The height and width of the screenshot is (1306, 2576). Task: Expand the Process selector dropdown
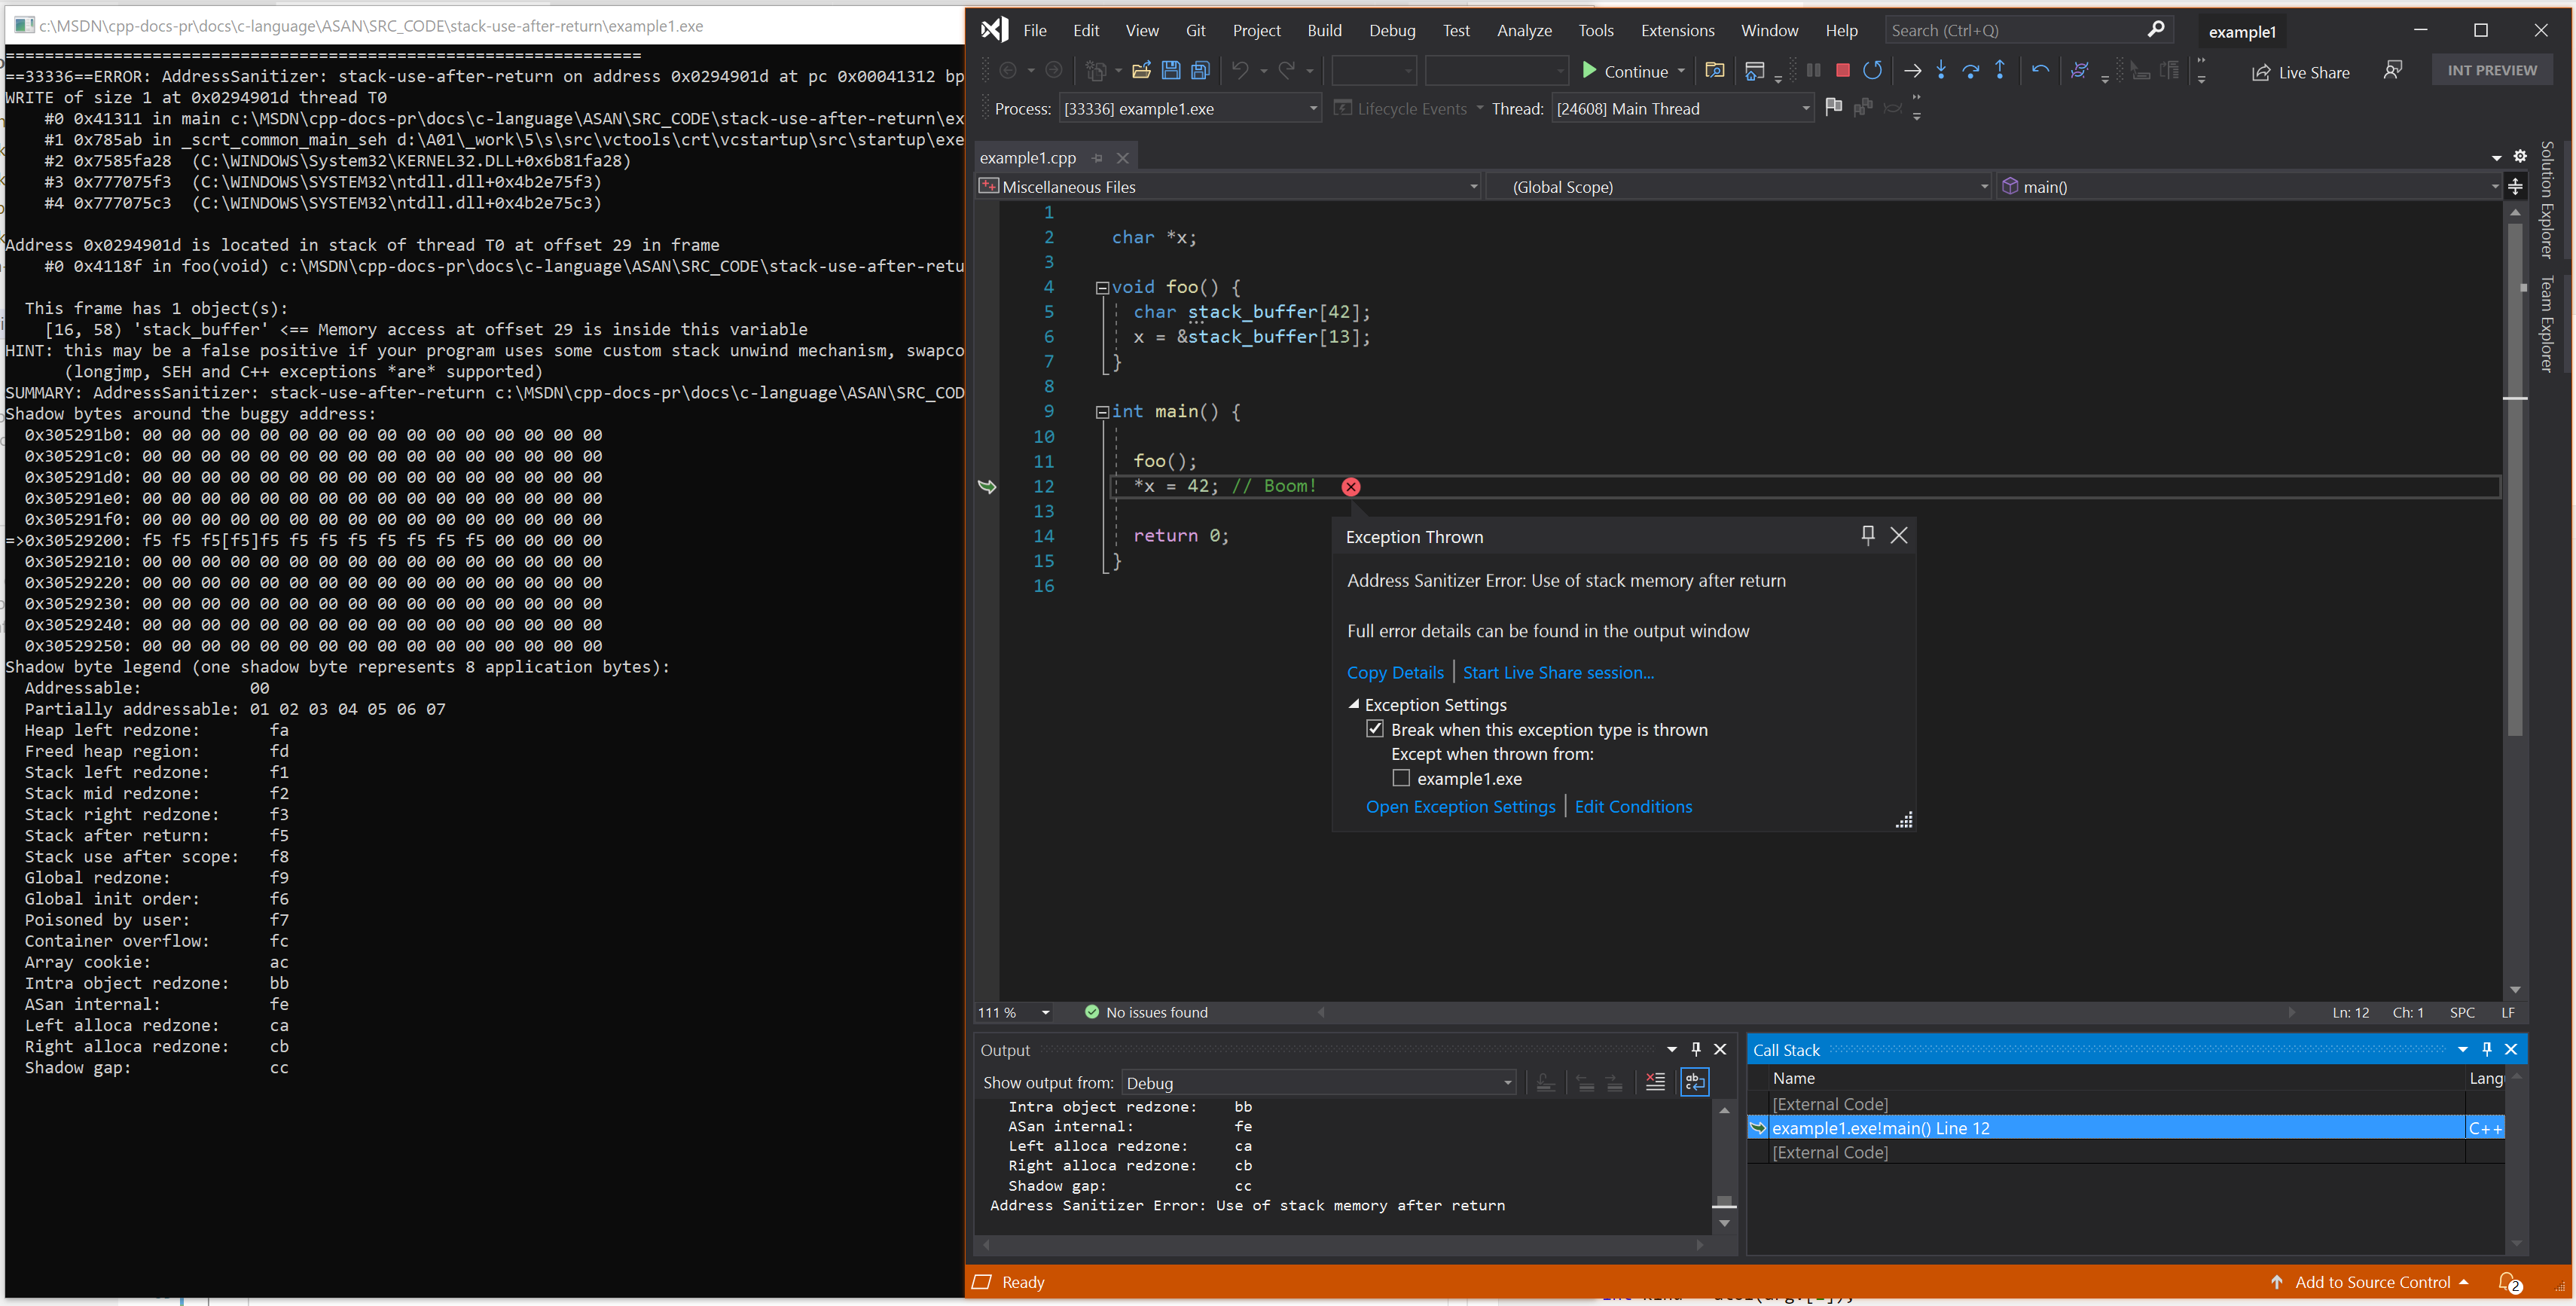pyautogui.click(x=1312, y=108)
